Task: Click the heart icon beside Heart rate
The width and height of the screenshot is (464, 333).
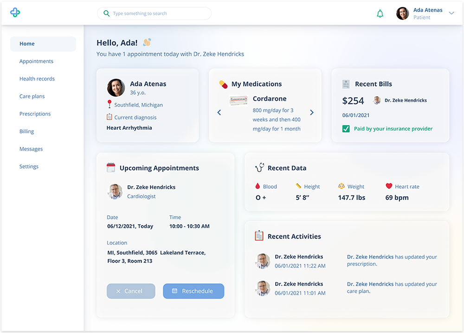Action: pos(388,186)
